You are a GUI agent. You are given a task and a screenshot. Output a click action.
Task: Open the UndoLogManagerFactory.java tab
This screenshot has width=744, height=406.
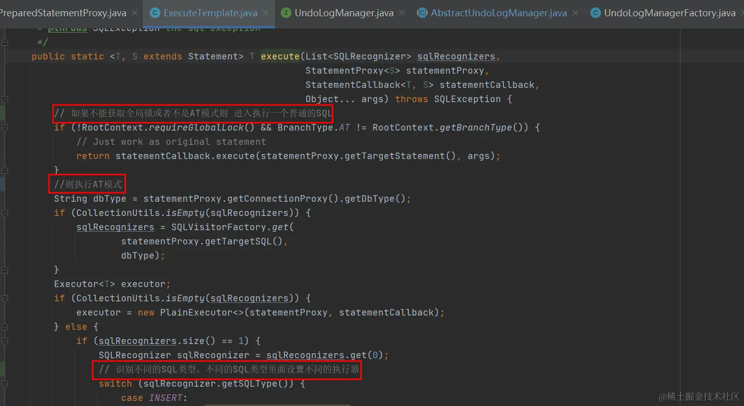(669, 13)
